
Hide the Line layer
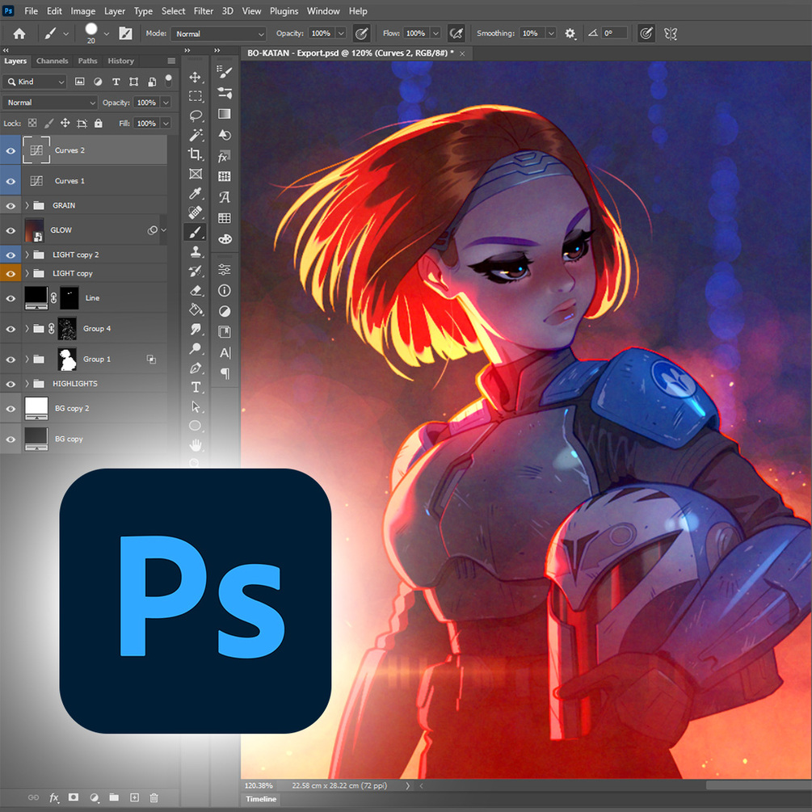coord(11,298)
